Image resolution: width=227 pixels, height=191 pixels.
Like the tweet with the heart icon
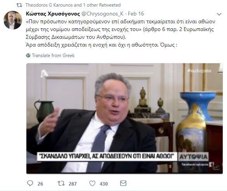click(x=92, y=183)
